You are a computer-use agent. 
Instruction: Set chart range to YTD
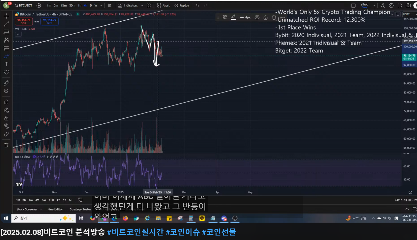click(51, 200)
